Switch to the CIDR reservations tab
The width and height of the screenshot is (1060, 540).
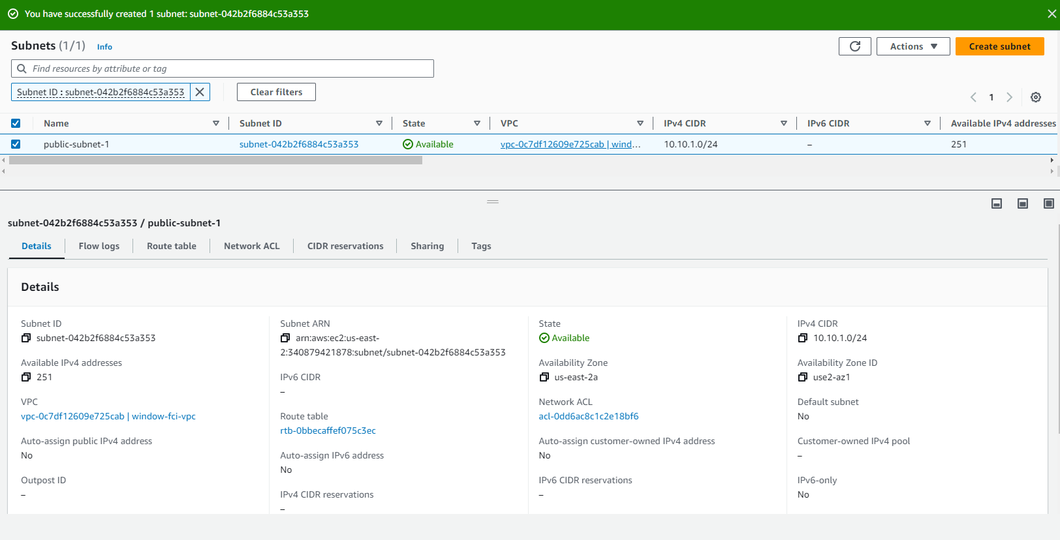click(345, 246)
